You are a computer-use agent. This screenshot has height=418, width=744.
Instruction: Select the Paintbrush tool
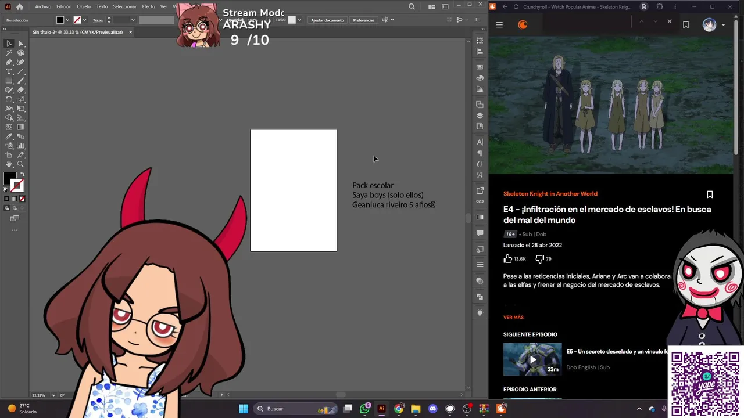point(20,81)
